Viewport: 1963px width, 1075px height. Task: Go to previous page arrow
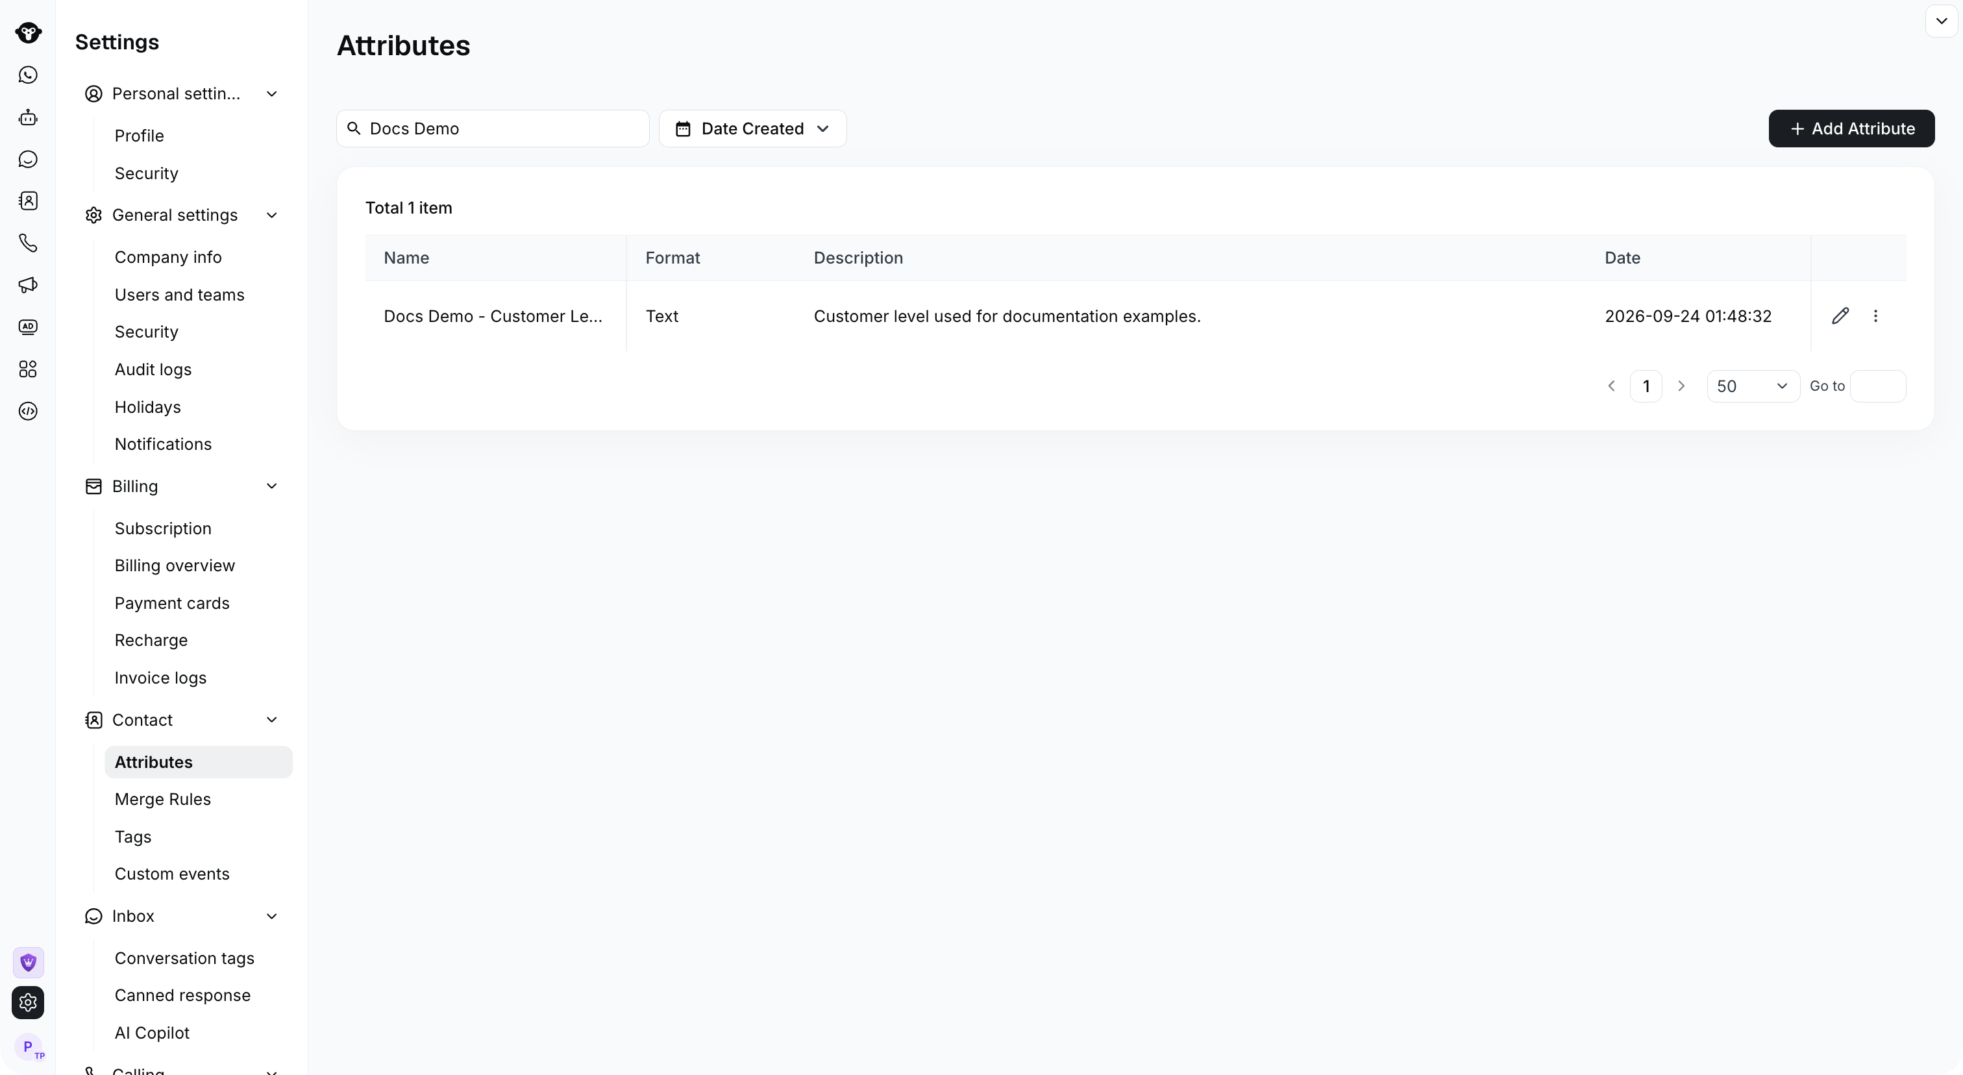(x=1611, y=386)
